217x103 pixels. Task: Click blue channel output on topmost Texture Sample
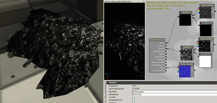tap(199, 13)
